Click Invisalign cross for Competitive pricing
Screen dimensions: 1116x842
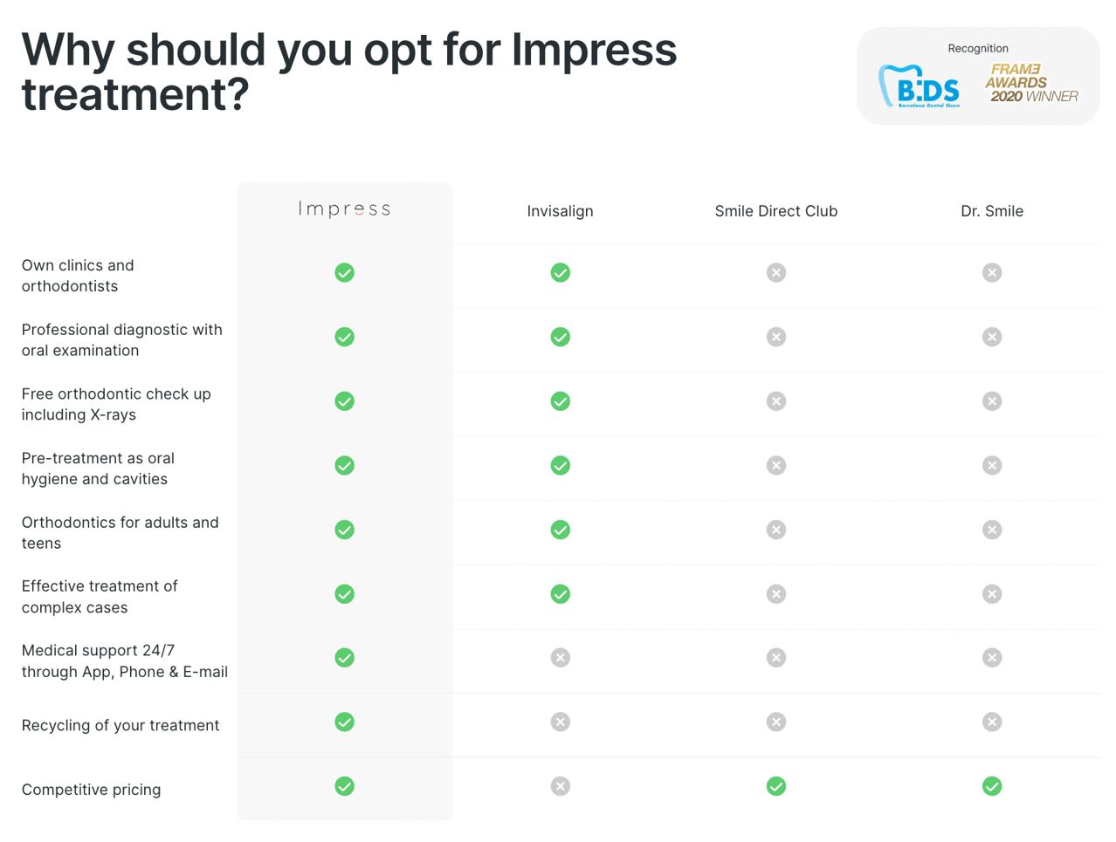[x=561, y=786]
